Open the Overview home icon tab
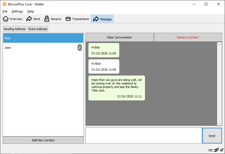The height and width of the screenshot is (154, 225). coord(12,19)
